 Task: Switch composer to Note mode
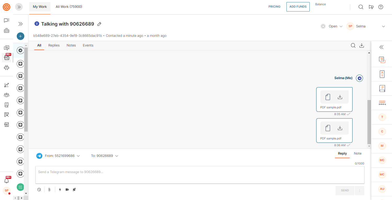pos(358,154)
